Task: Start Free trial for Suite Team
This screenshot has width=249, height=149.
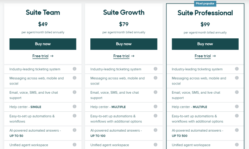Action: 43,56
